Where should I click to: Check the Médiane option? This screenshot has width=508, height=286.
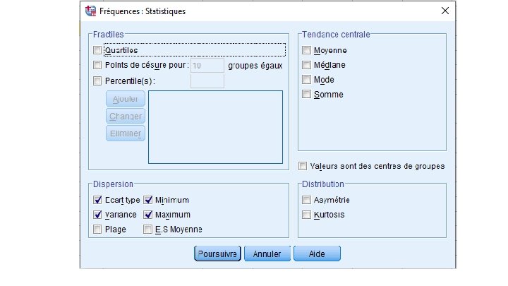pyautogui.click(x=306, y=65)
